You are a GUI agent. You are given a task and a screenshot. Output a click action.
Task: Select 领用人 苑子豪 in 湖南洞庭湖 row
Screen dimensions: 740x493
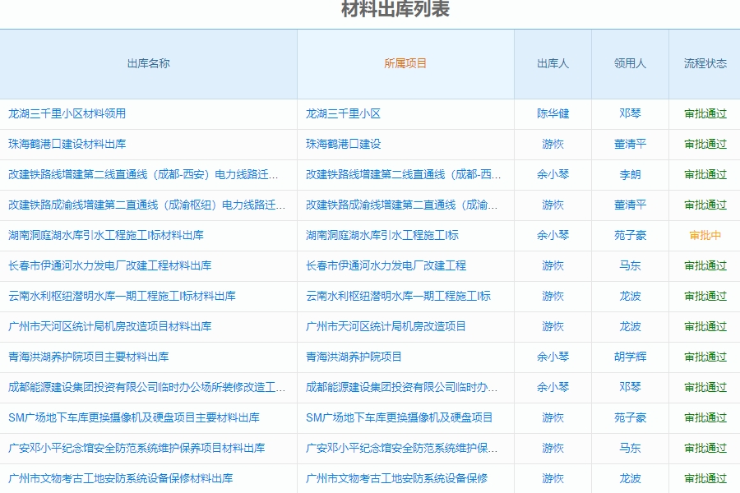click(x=630, y=235)
